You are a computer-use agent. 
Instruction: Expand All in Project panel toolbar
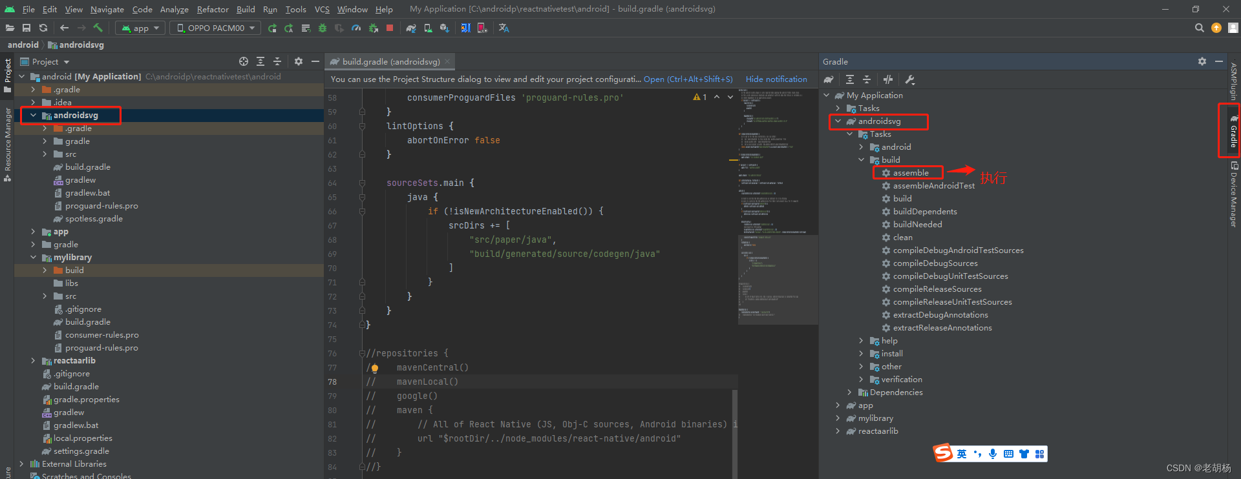pos(260,61)
